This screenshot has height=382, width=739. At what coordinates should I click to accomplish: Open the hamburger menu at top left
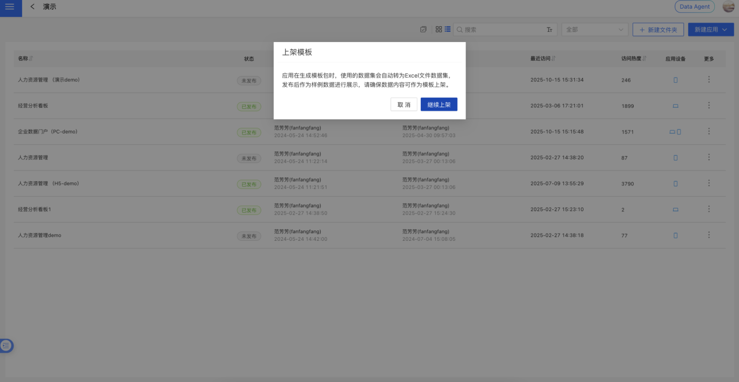10,7
